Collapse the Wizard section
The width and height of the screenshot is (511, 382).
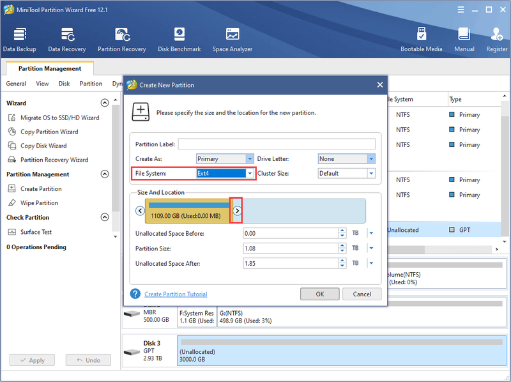pyautogui.click(x=105, y=103)
